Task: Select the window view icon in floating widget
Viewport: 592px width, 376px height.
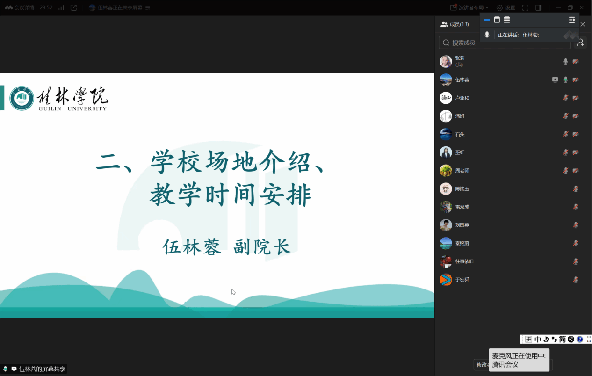Action: point(497,20)
